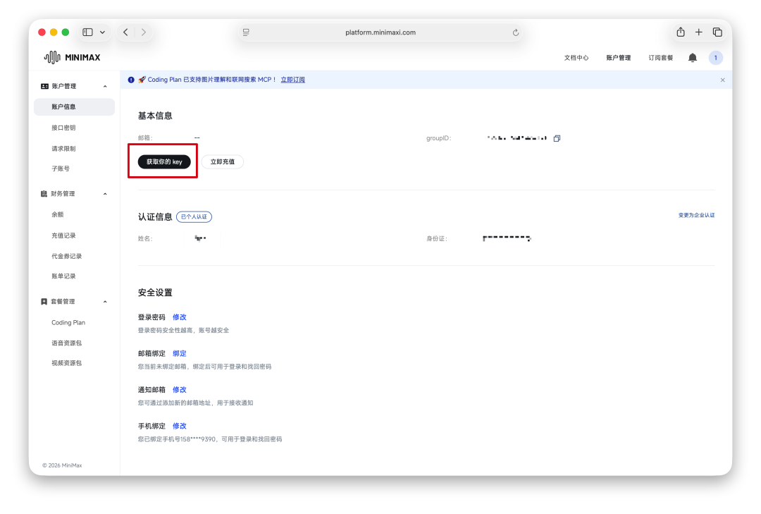The height and width of the screenshot is (514, 761).
Task: Click the browser address bar
Action: coord(380,32)
